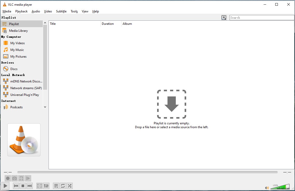Click the Record icon
Screen dimensions: 295x191
(8, 178)
